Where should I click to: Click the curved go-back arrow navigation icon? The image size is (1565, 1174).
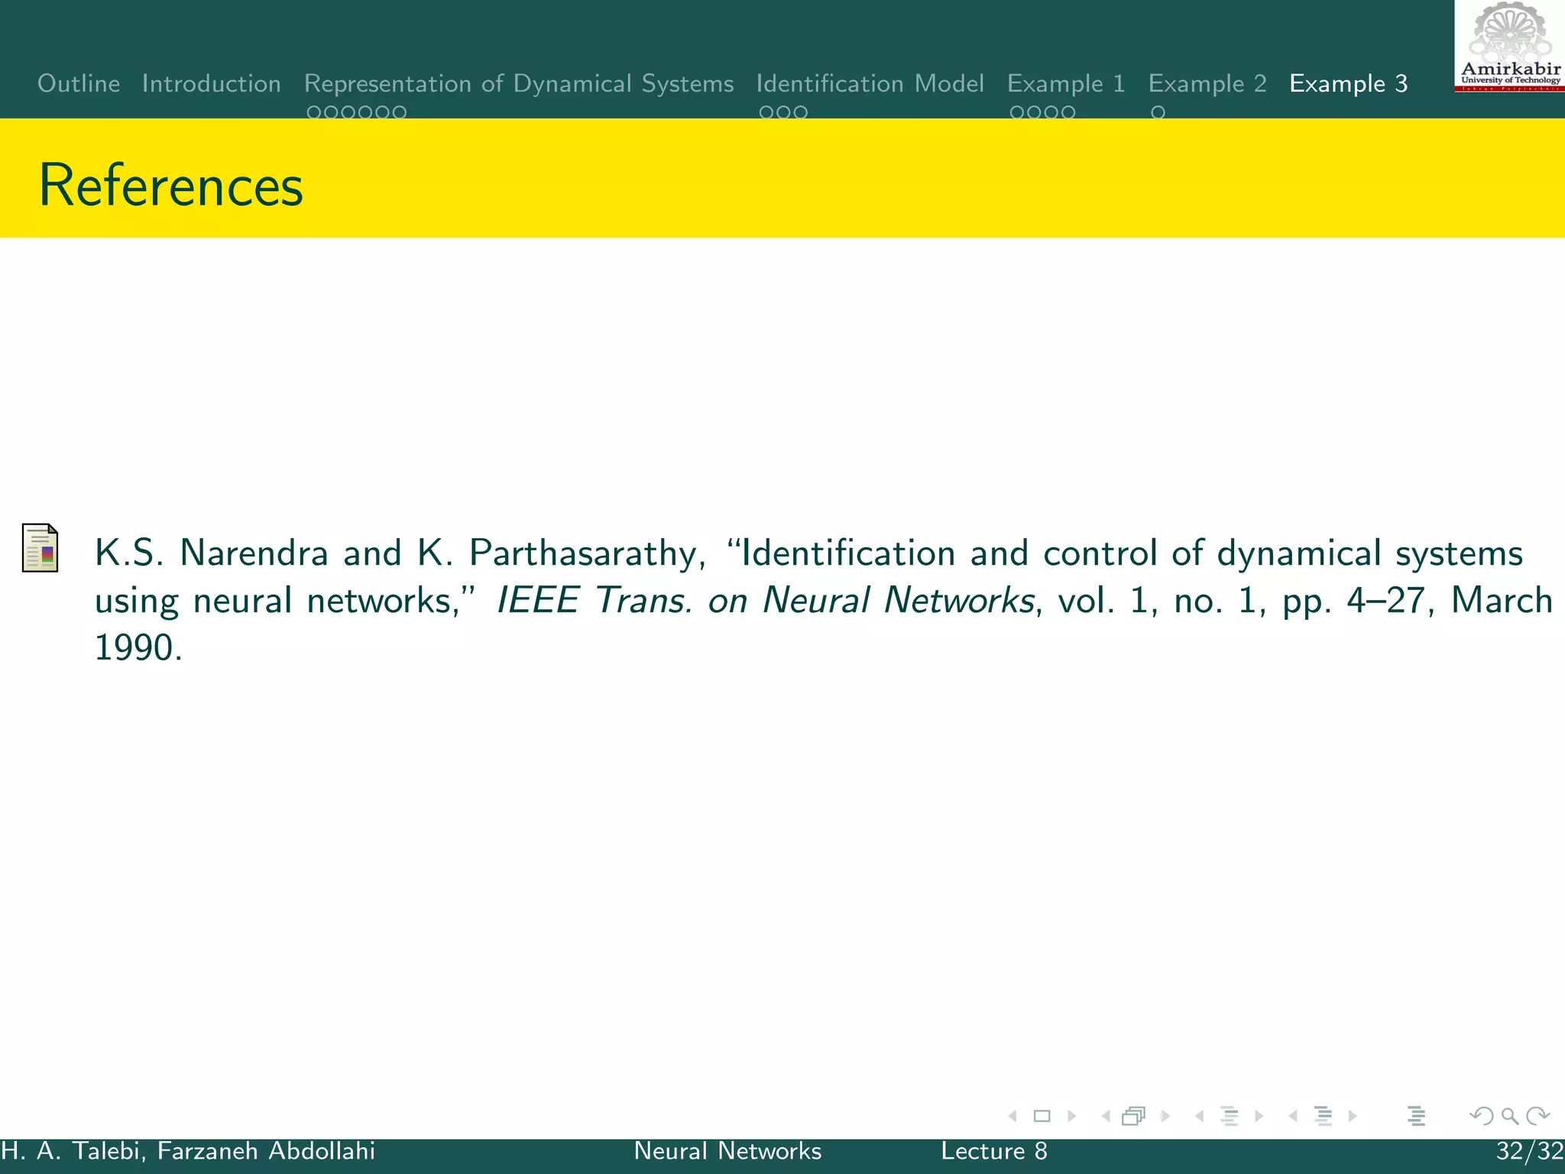point(1482,1116)
